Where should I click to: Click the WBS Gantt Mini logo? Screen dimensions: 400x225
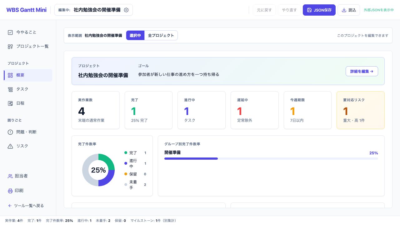pos(26,10)
